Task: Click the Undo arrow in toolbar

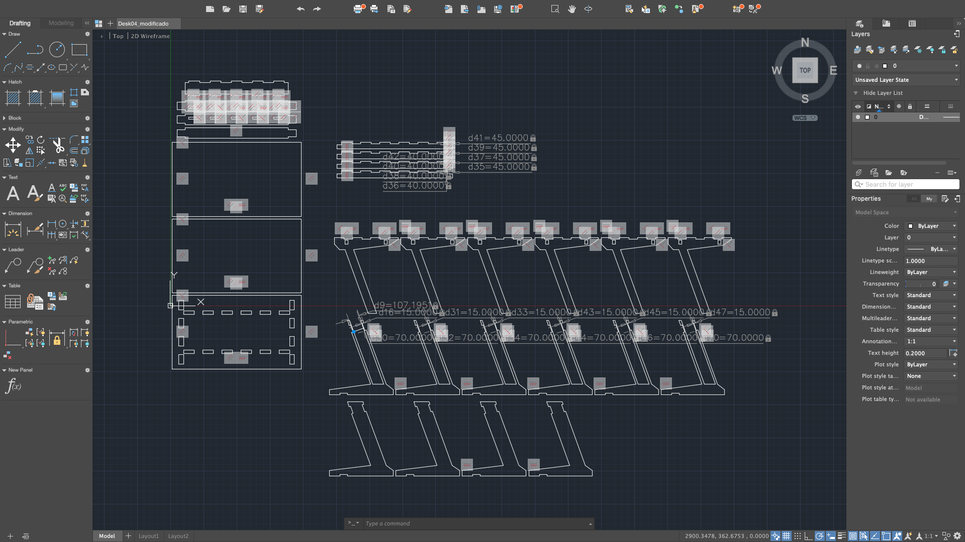Action: pyautogui.click(x=301, y=9)
